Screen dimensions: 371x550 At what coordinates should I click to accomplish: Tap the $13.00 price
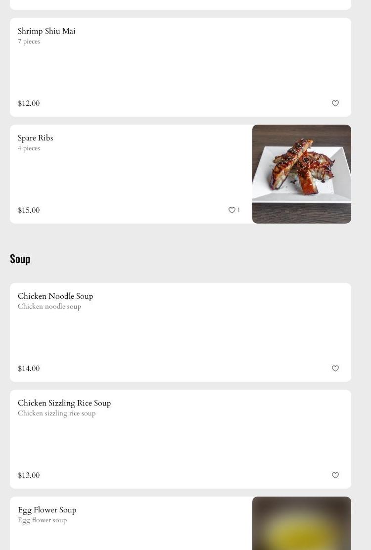pos(29,475)
